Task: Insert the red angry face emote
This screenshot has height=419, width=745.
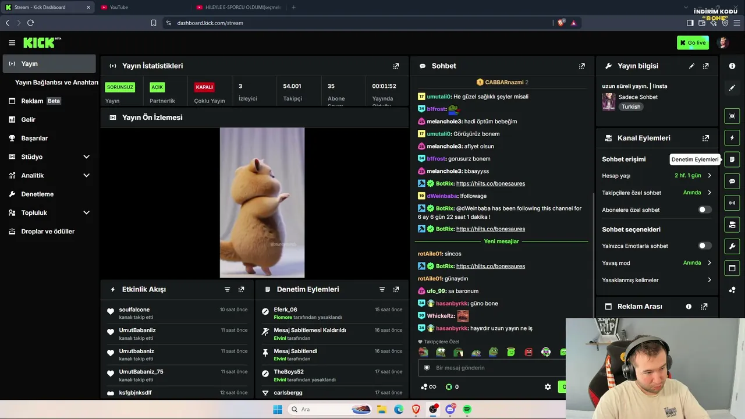Action: coord(528,351)
